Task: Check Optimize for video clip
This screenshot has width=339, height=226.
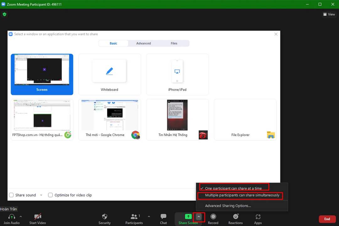Action: [50, 195]
